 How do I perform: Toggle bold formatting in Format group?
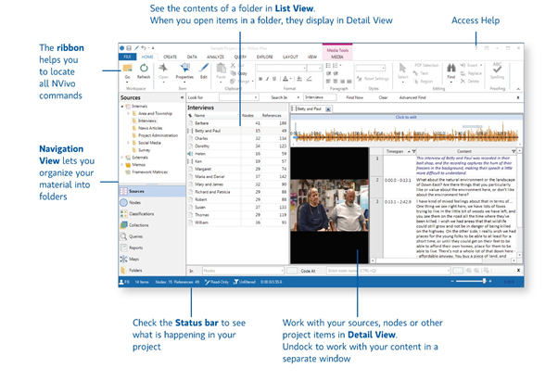click(260, 79)
